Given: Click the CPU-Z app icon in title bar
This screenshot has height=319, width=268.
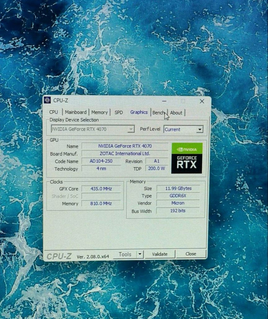Looking at the screenshot, I should (x=47, y=100).
